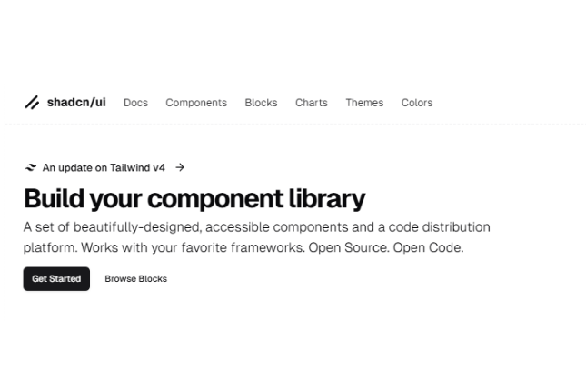The width and height of the screenshot is (586, 391).
Task: Click the arrow after Tailwind v4 announcement
Action: [180, 167]
